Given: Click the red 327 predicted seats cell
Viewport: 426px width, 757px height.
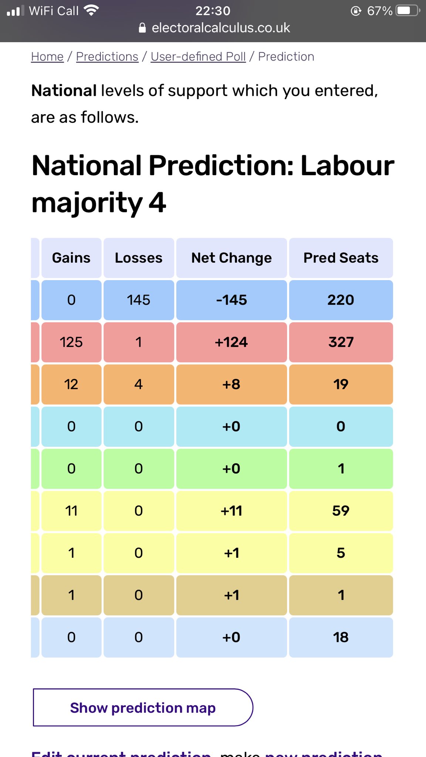Looking at the screenshot, I should pos(341,342).
